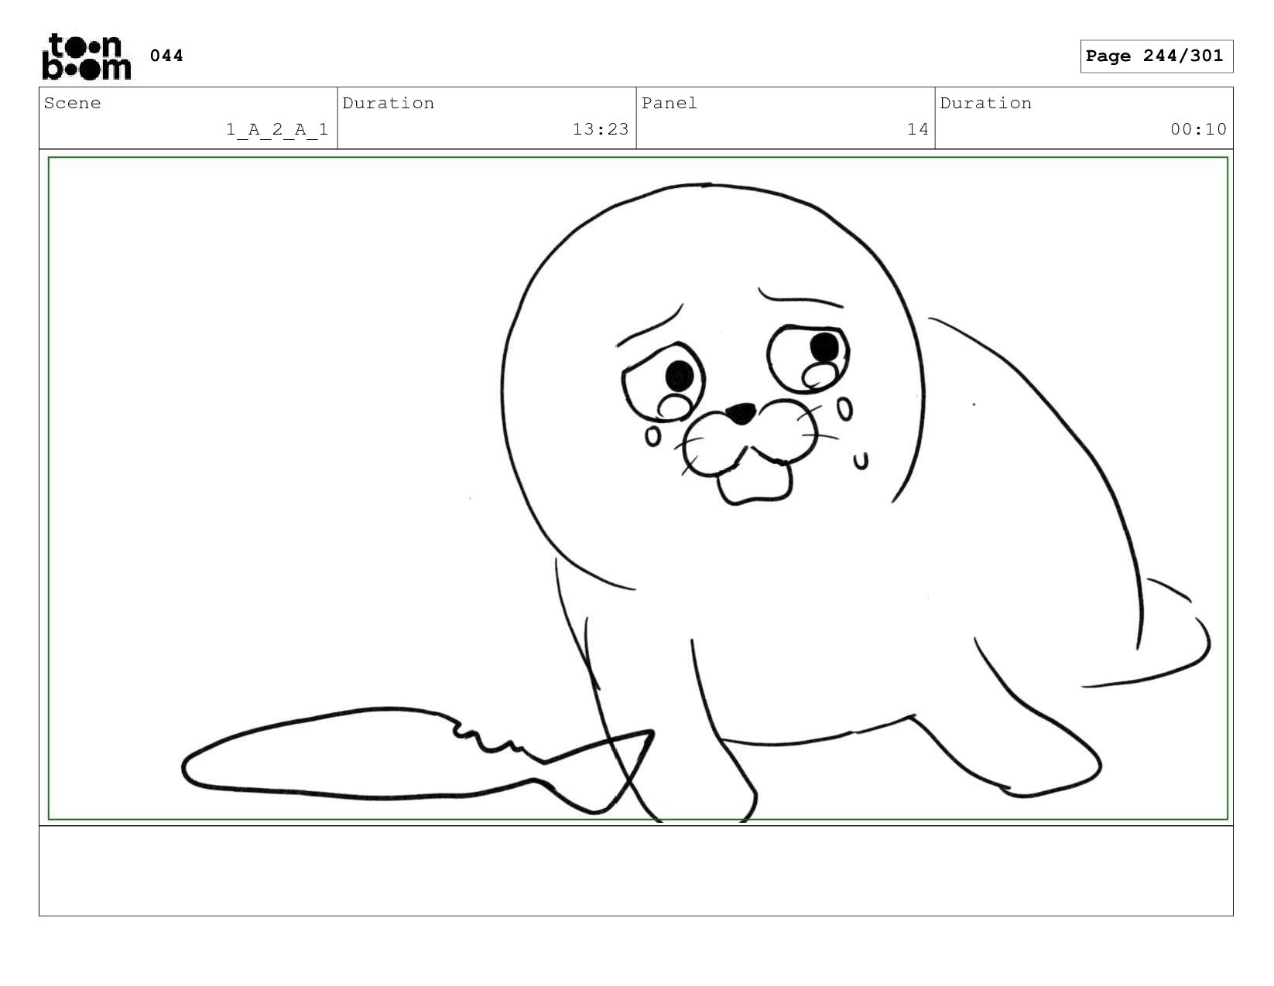The width and height of the screenshot is (1274, 986).
Task: Select the project number 044
Action: [x=166, y=56]
